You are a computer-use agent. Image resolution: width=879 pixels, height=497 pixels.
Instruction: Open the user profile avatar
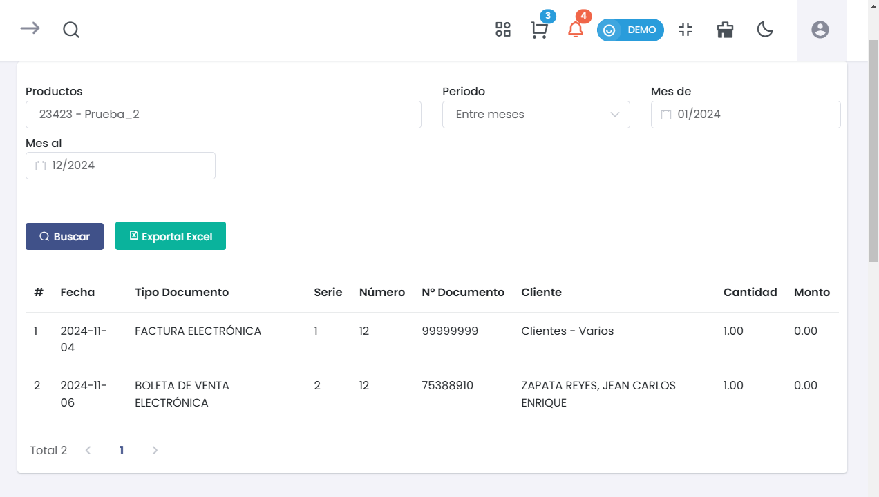(x=820, y=30)
